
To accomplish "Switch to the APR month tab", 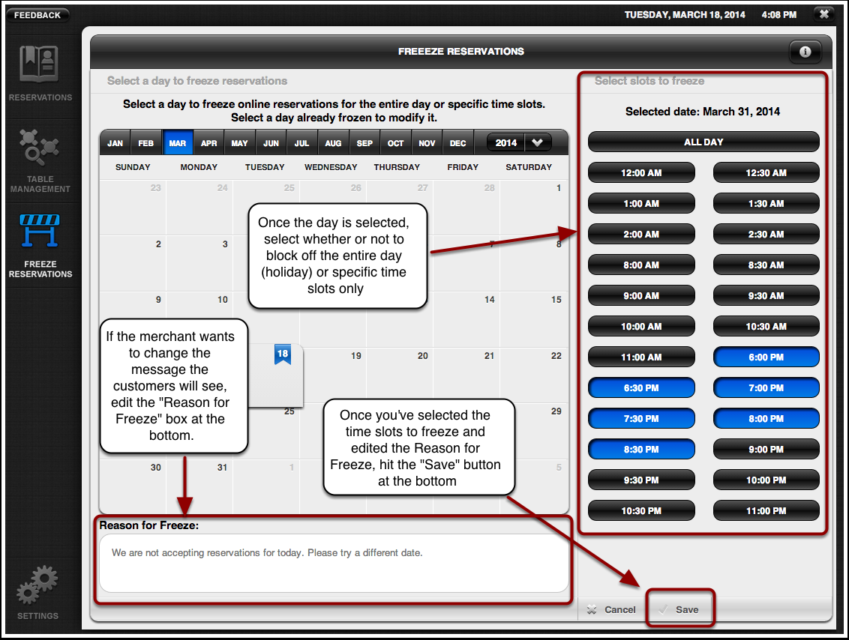I will [x=208, y=142].
